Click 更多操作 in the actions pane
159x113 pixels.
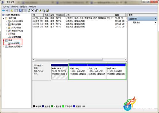[137, 23]
